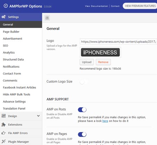Click the logo URL input field
The height and width of the screenshot is (145, 157).
pos(118,42)
